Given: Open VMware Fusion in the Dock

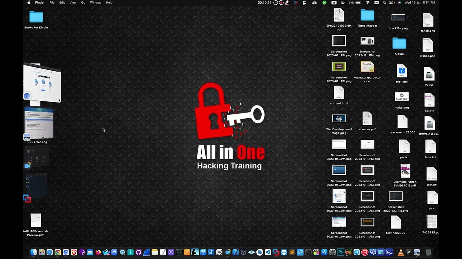Looking at the screenshot, I should [276, 253].
